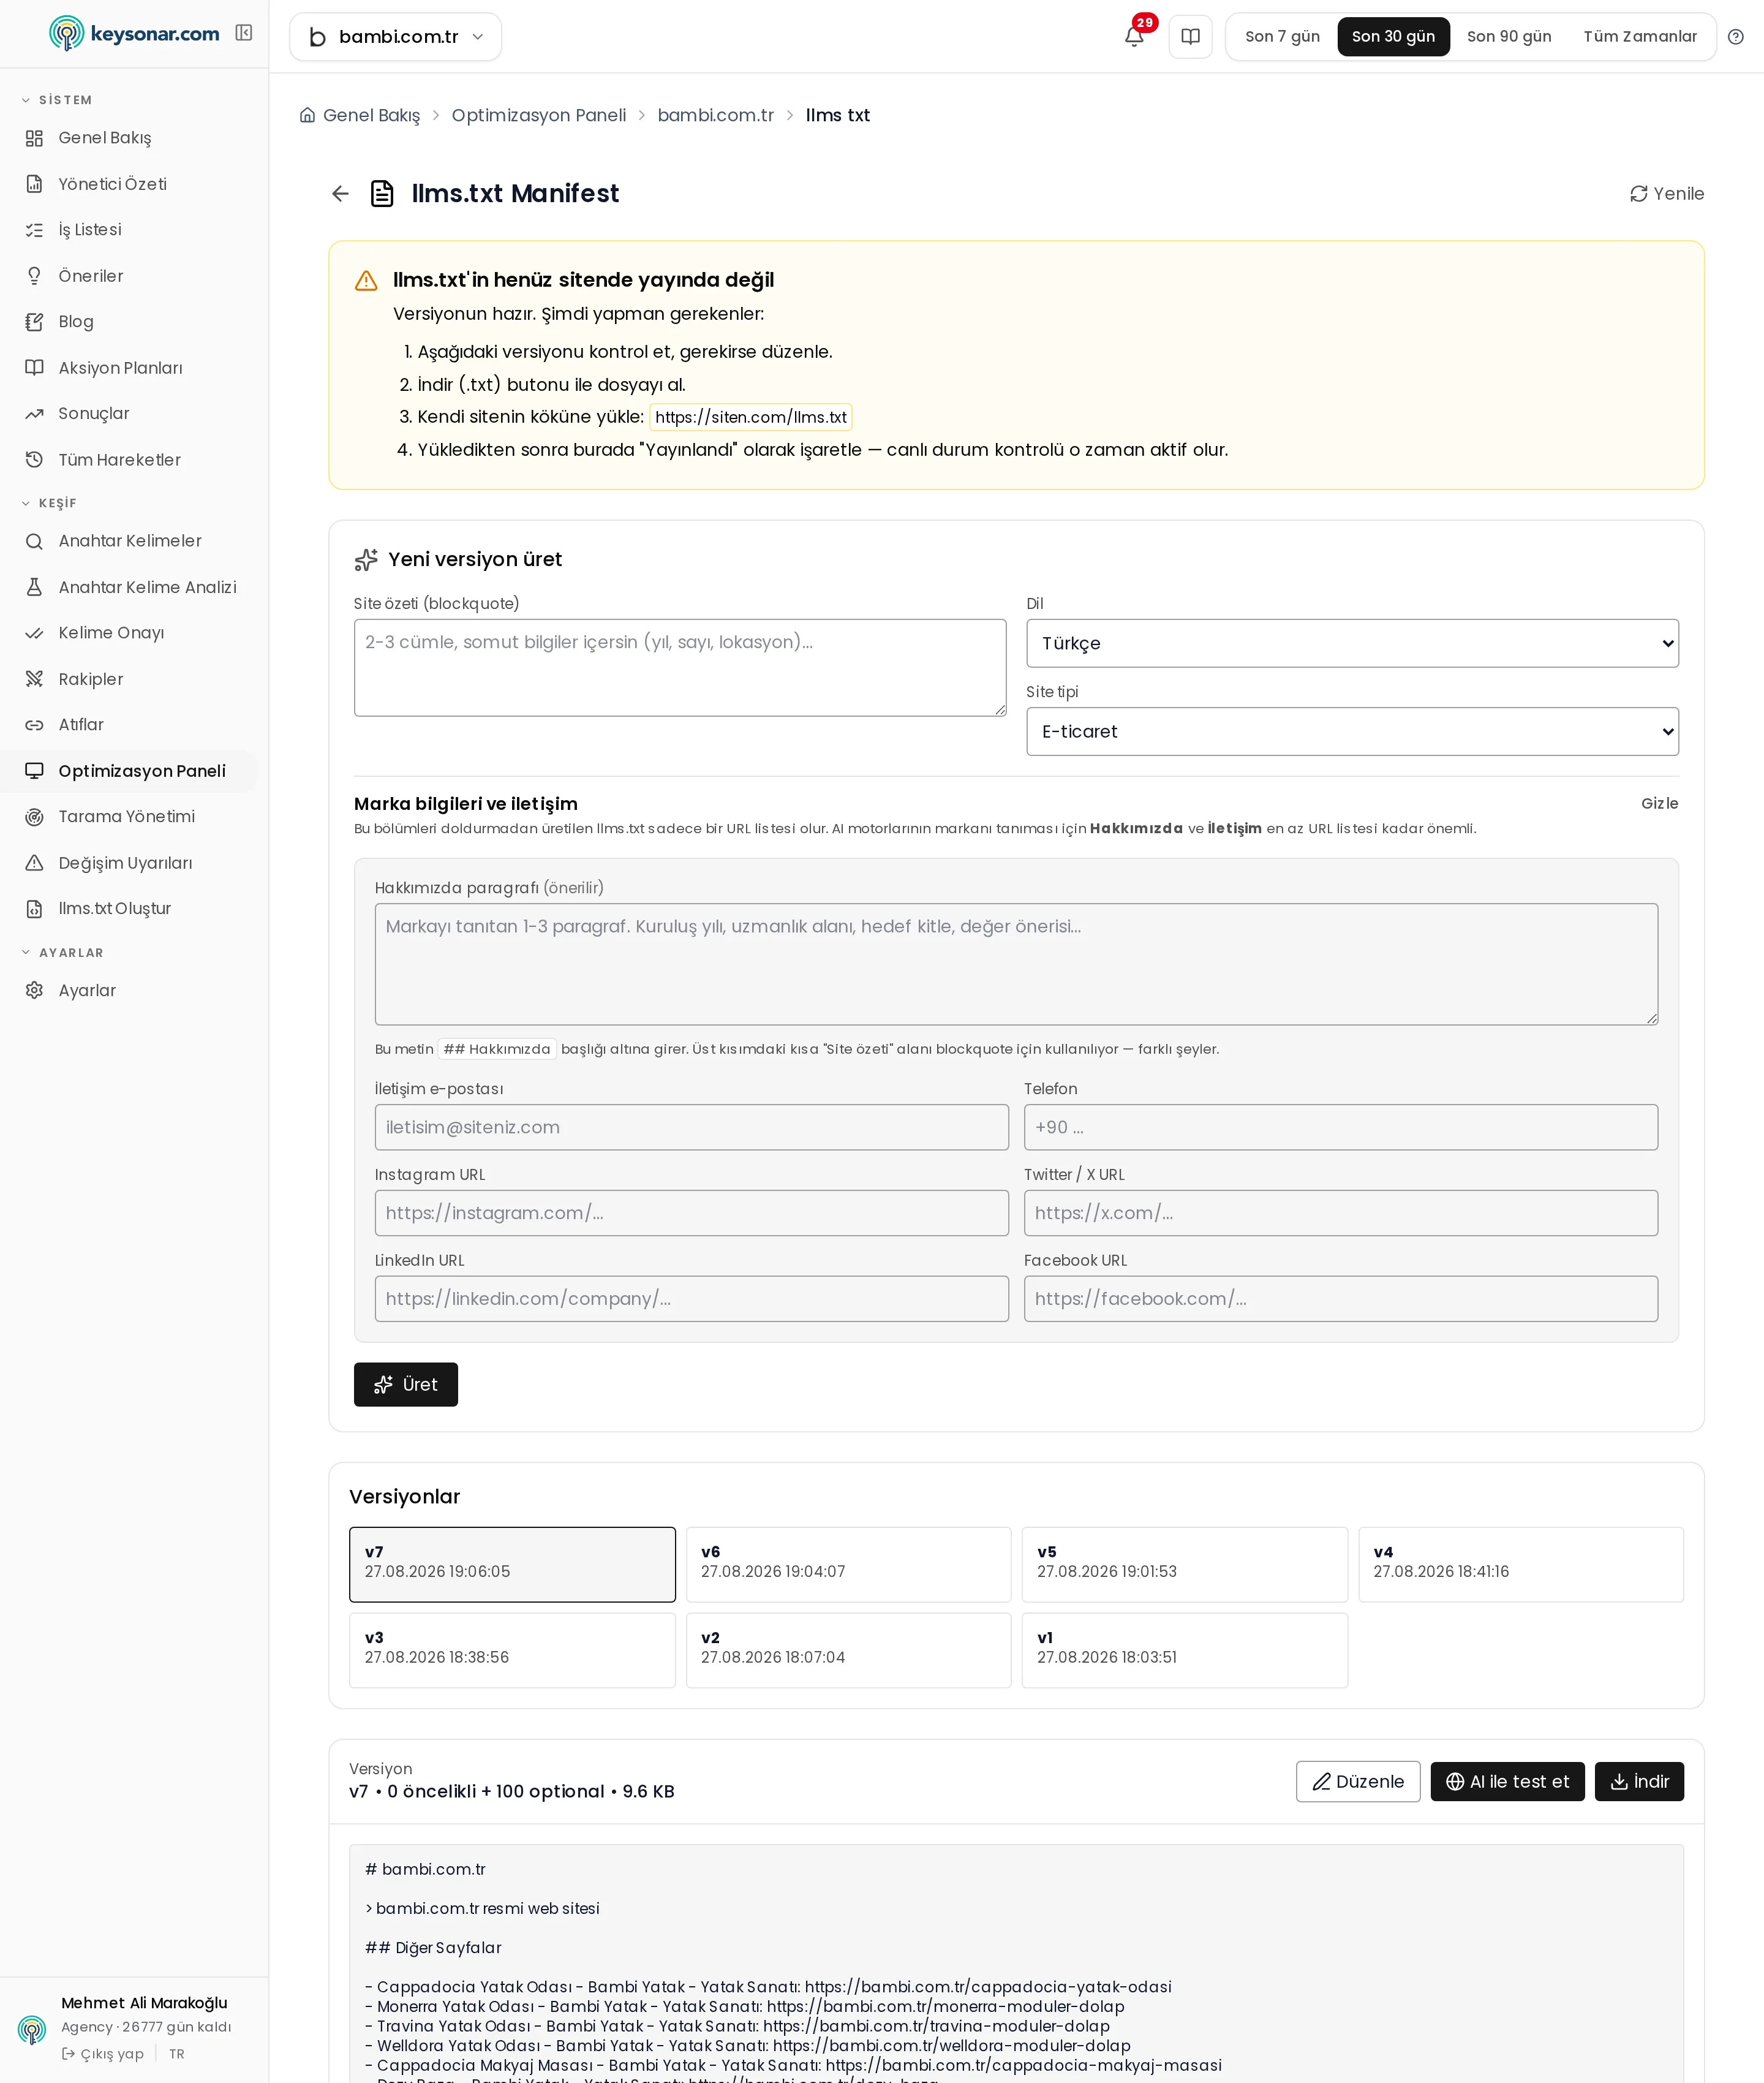Collapse the sidebar panel icon
1764x2083 pixels.
[x=243, y=33]
